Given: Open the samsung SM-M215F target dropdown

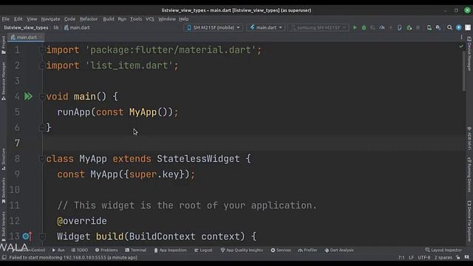Looking at the screenshot, I should tap(319, 27).
